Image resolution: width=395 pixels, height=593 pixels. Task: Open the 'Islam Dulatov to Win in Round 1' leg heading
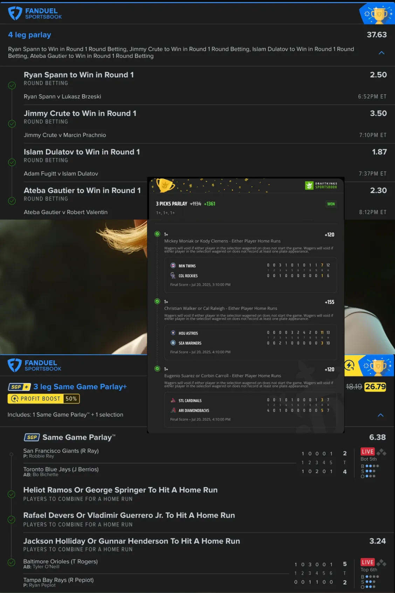pos(82,152)
